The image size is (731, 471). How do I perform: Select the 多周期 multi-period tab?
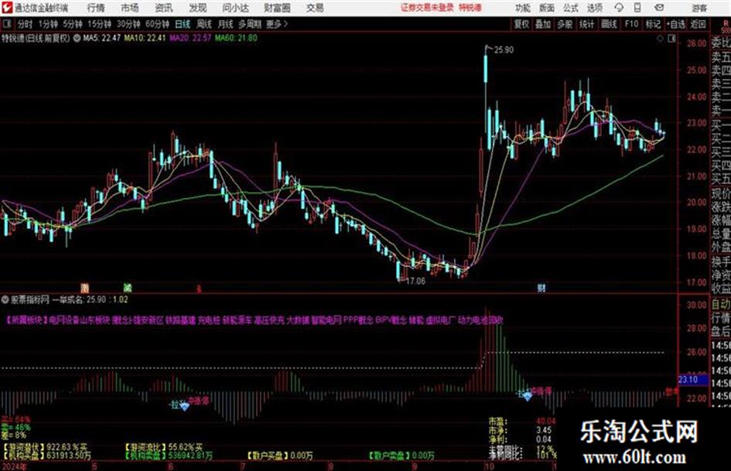pyautogui.click(x=249, y=24)
